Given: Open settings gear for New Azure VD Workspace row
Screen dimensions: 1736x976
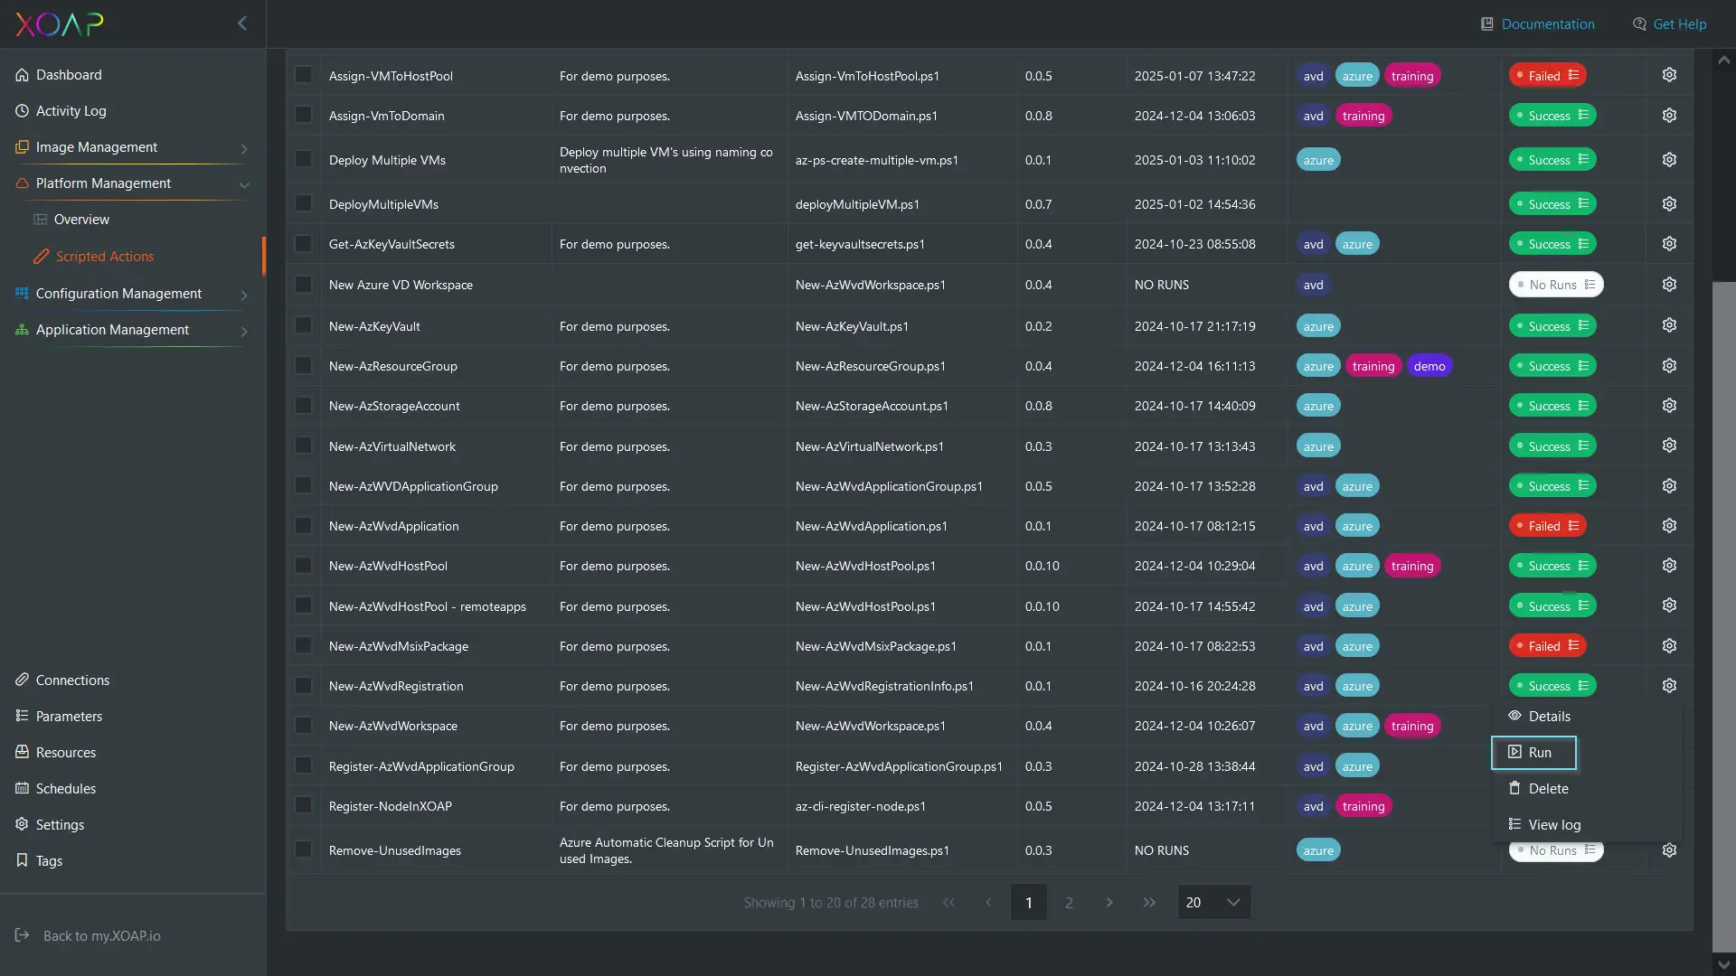Looking at the screenshot, I should pos(1669,285).
